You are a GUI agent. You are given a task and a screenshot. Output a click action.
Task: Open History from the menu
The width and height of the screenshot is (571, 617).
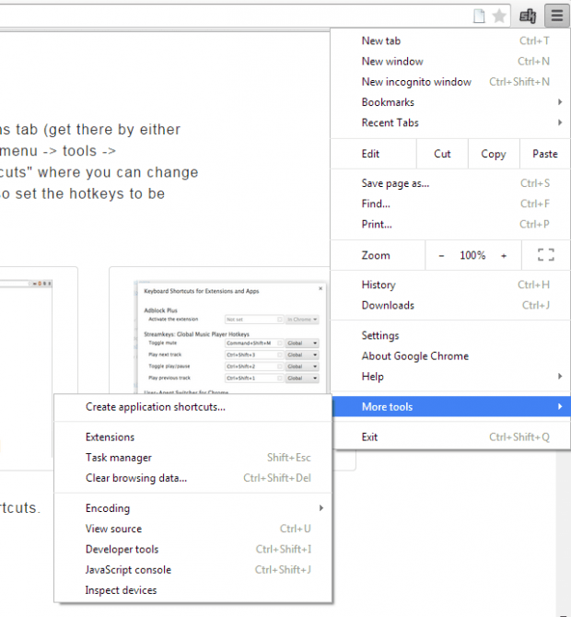click(450, 285)
